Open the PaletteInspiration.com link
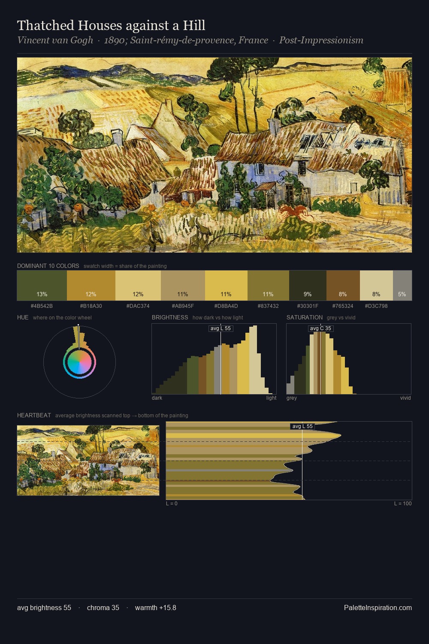Screen dimensions: 429x644 378,608
